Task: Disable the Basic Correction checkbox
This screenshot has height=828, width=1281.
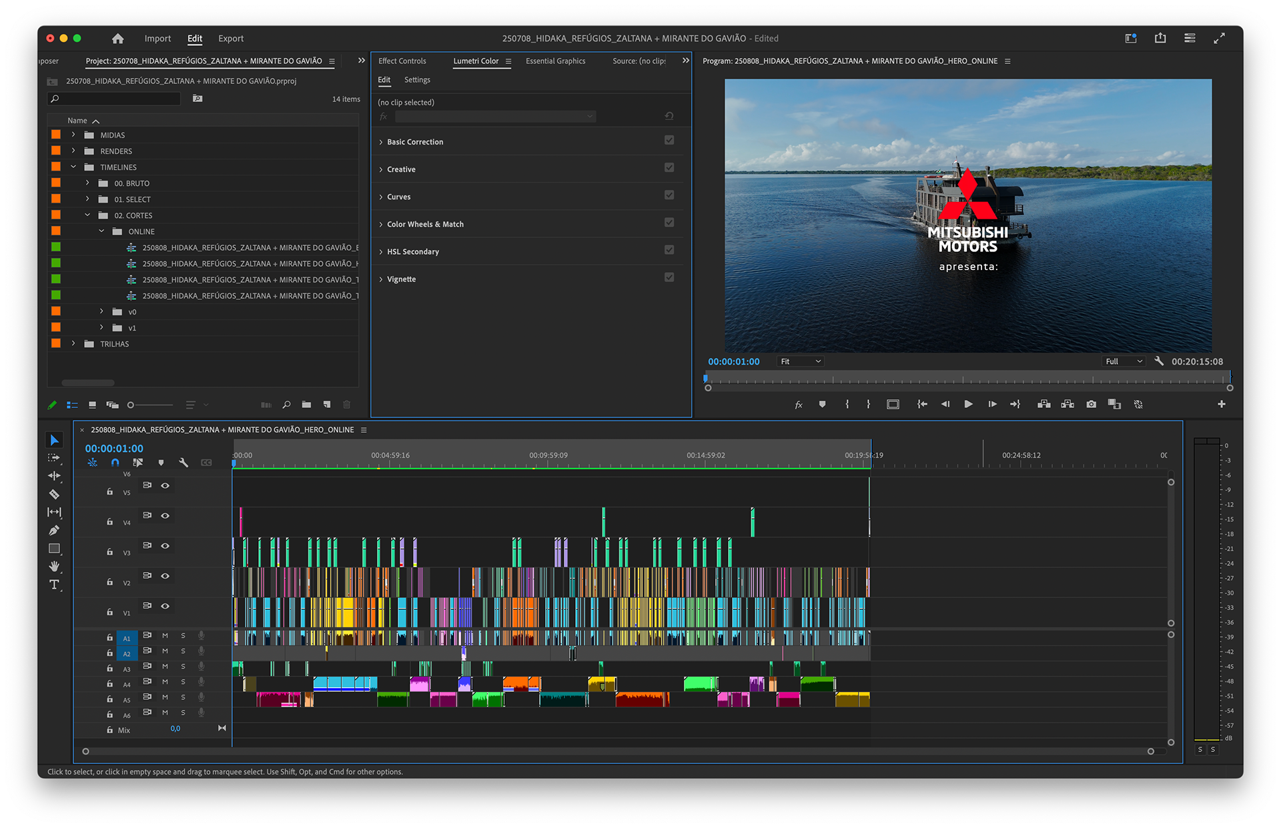Action: pyautogui.click(x=669, y=140)
